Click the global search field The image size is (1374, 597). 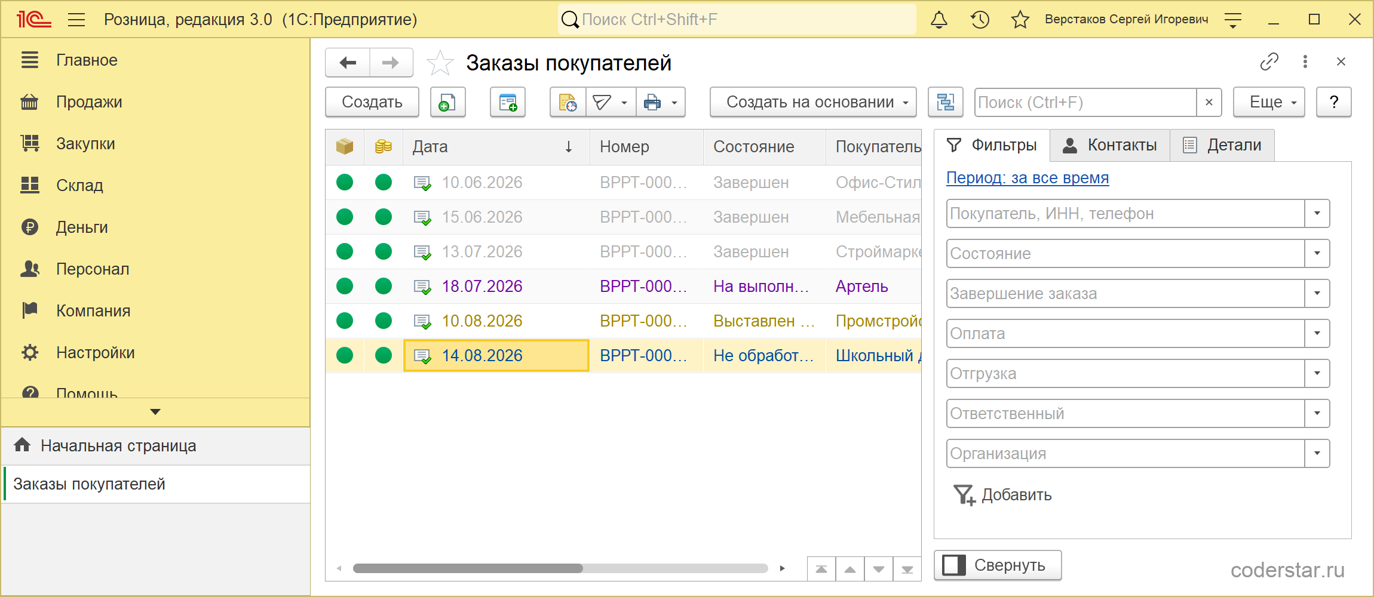click(737, 20)
